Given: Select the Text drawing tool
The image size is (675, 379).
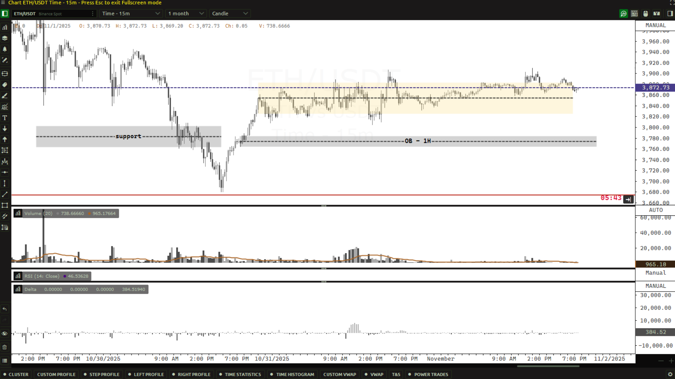Looking at the screenshot, I should point(5,118).
